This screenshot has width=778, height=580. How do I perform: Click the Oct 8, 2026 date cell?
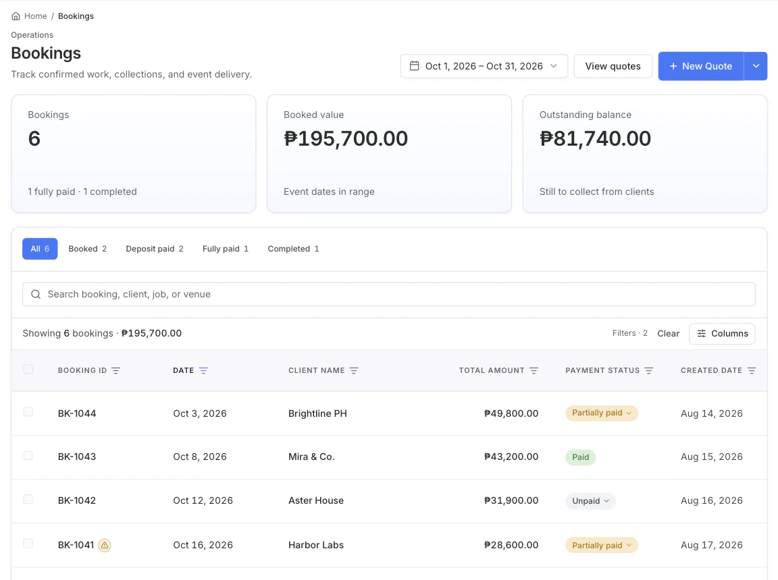point(200,457)
